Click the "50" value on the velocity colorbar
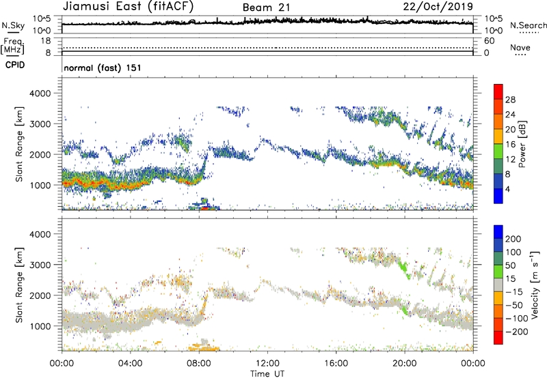Viewport: 547px width, 378px height. 510,265
